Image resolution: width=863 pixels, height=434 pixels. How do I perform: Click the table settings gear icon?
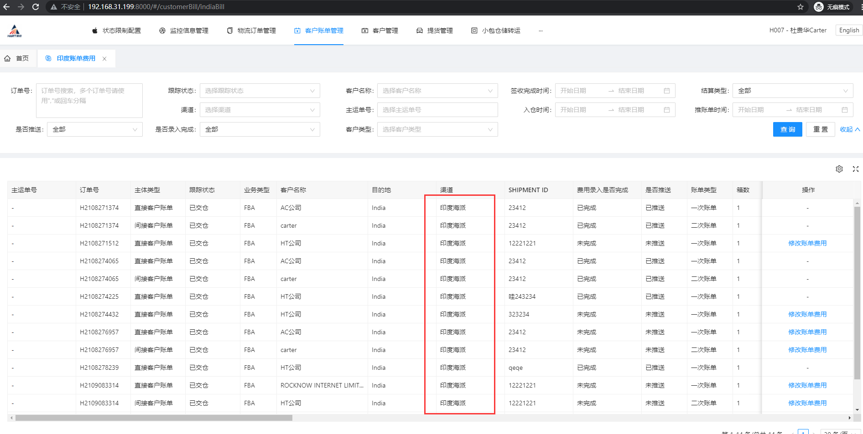click(839, 169)
